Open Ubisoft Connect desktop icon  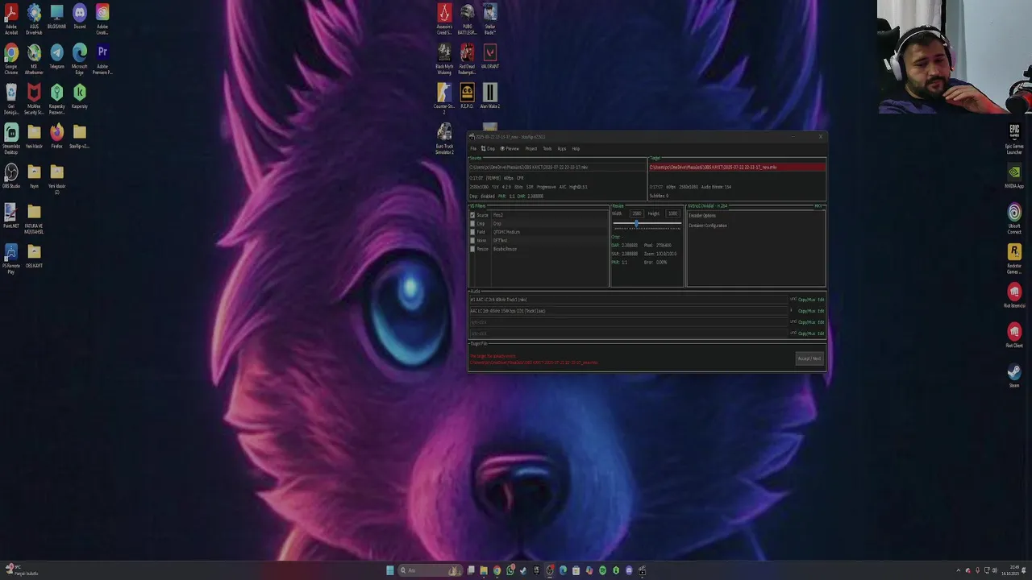[1014, 219]
